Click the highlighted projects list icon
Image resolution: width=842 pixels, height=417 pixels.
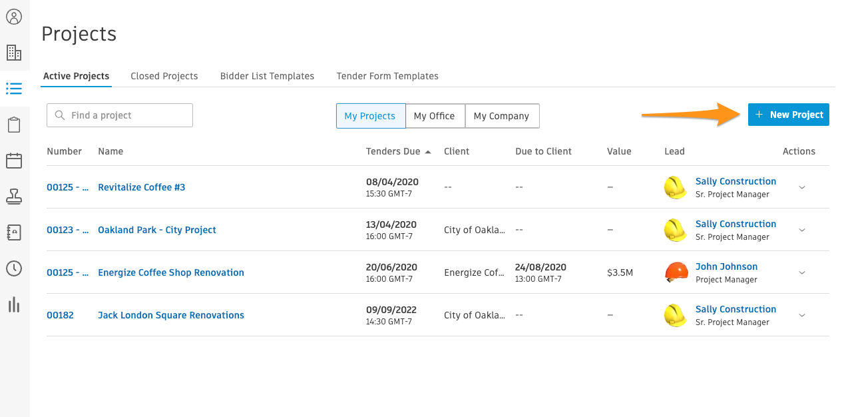click(x=15, y=89)
